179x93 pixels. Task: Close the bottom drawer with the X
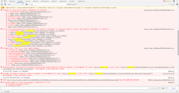click(x=177, y=91)
